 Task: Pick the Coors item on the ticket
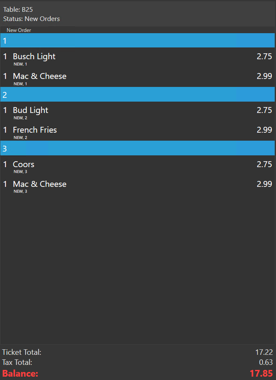point(23,165)
